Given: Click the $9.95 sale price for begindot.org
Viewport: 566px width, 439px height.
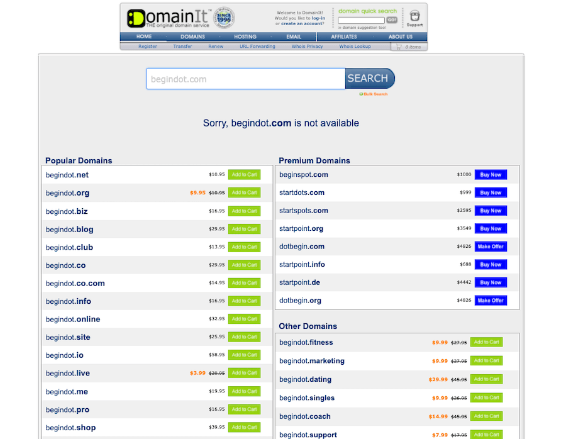Looking at the screenshot, I should [x=197, y=193].
